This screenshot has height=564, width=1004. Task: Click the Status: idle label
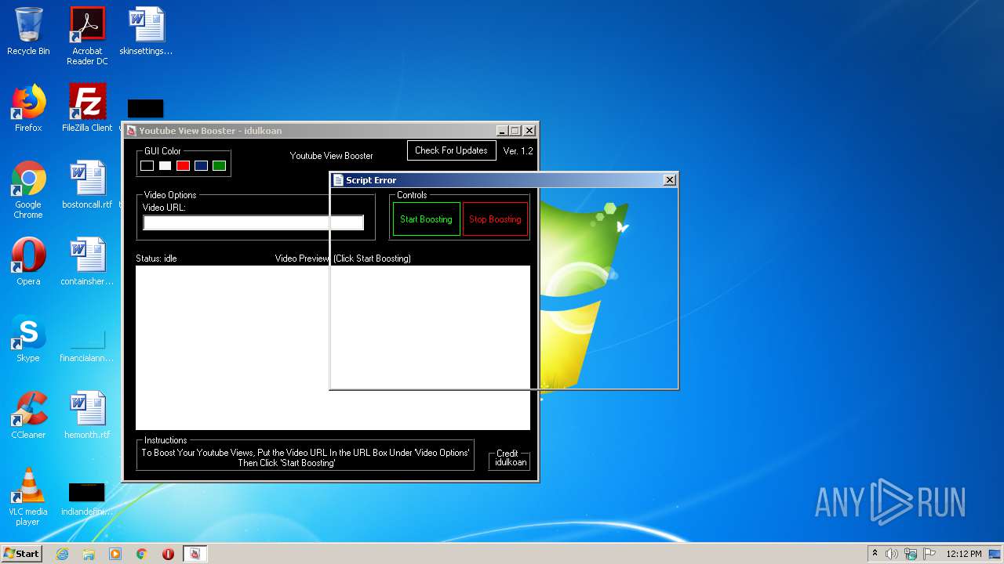tap(156, 258)
